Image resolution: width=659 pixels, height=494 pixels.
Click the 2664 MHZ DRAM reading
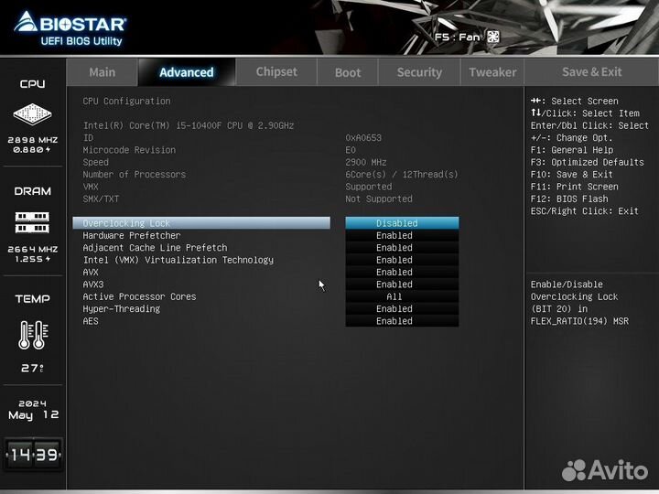coord(32,249)
